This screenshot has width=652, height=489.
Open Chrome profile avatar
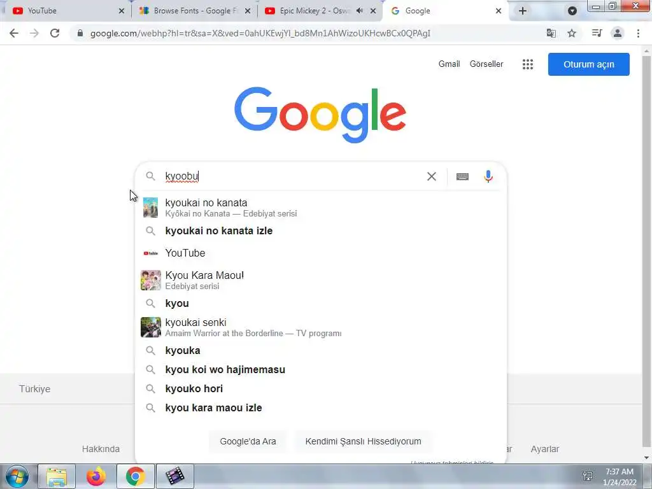click(x=618, y=33)
